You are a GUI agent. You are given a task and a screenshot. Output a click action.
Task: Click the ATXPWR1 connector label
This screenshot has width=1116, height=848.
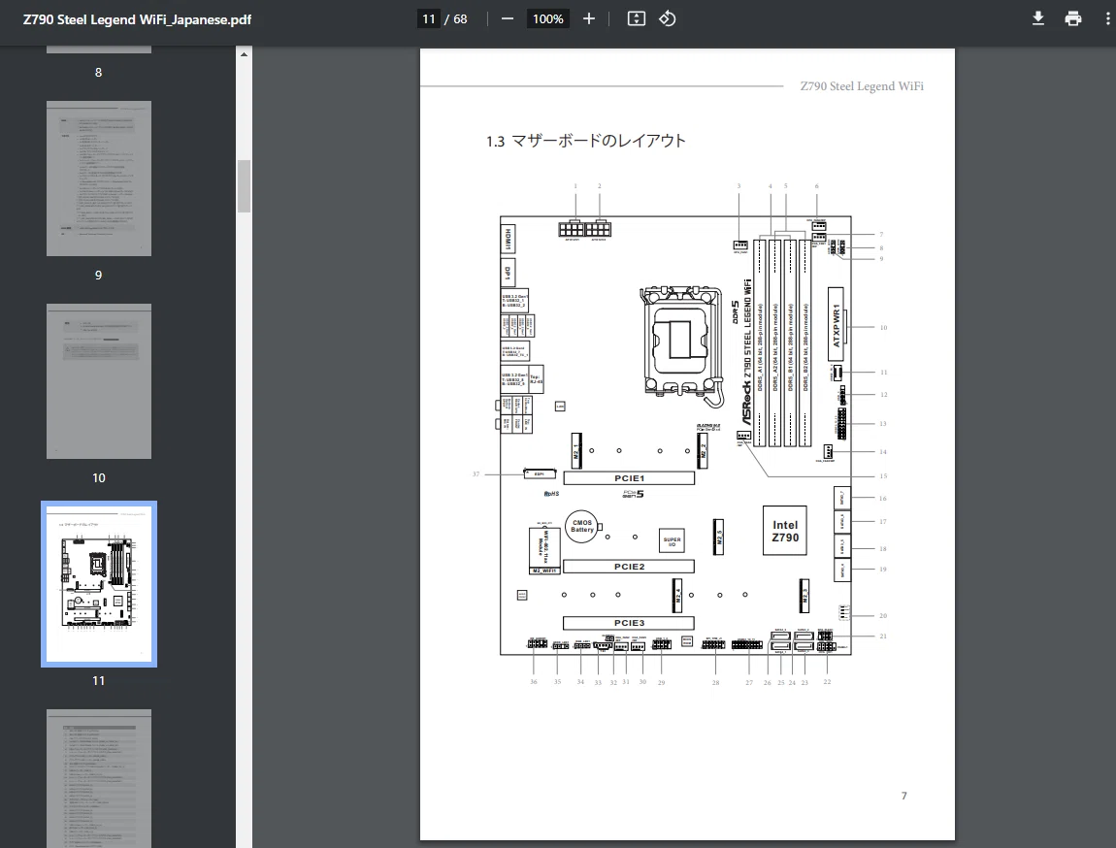tap(837, 325)
